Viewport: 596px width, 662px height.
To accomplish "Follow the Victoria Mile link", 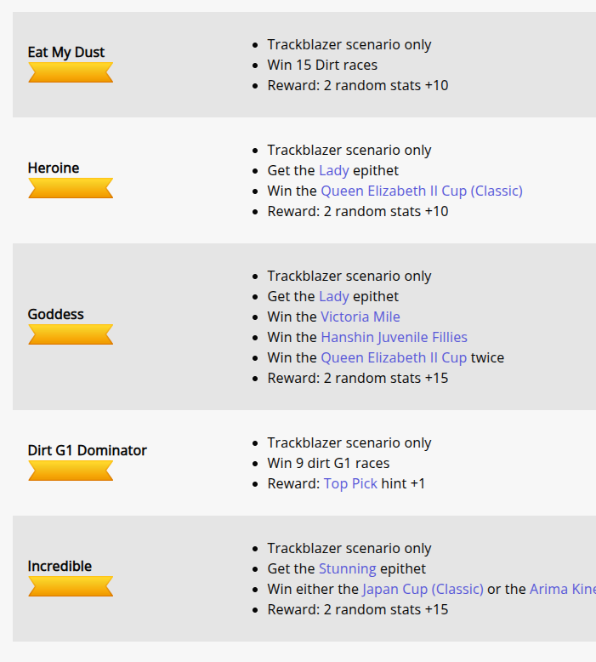I will 360,317.
